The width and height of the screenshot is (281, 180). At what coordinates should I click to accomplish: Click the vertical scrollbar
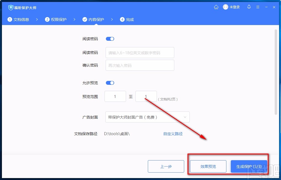[x=276, y=72]
